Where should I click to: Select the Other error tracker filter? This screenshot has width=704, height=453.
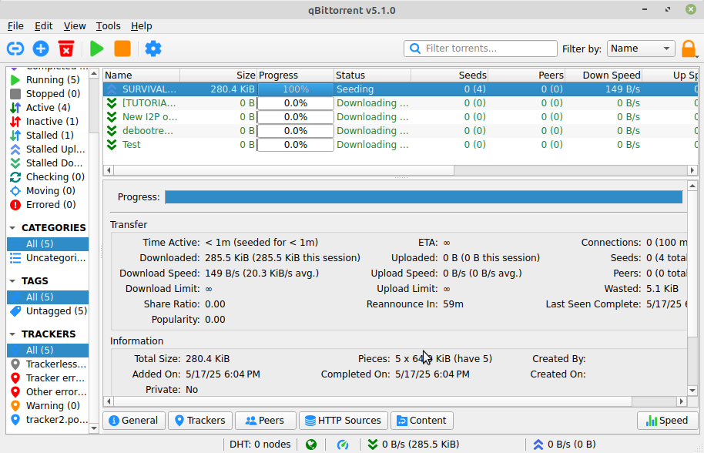tap(48, 392)
